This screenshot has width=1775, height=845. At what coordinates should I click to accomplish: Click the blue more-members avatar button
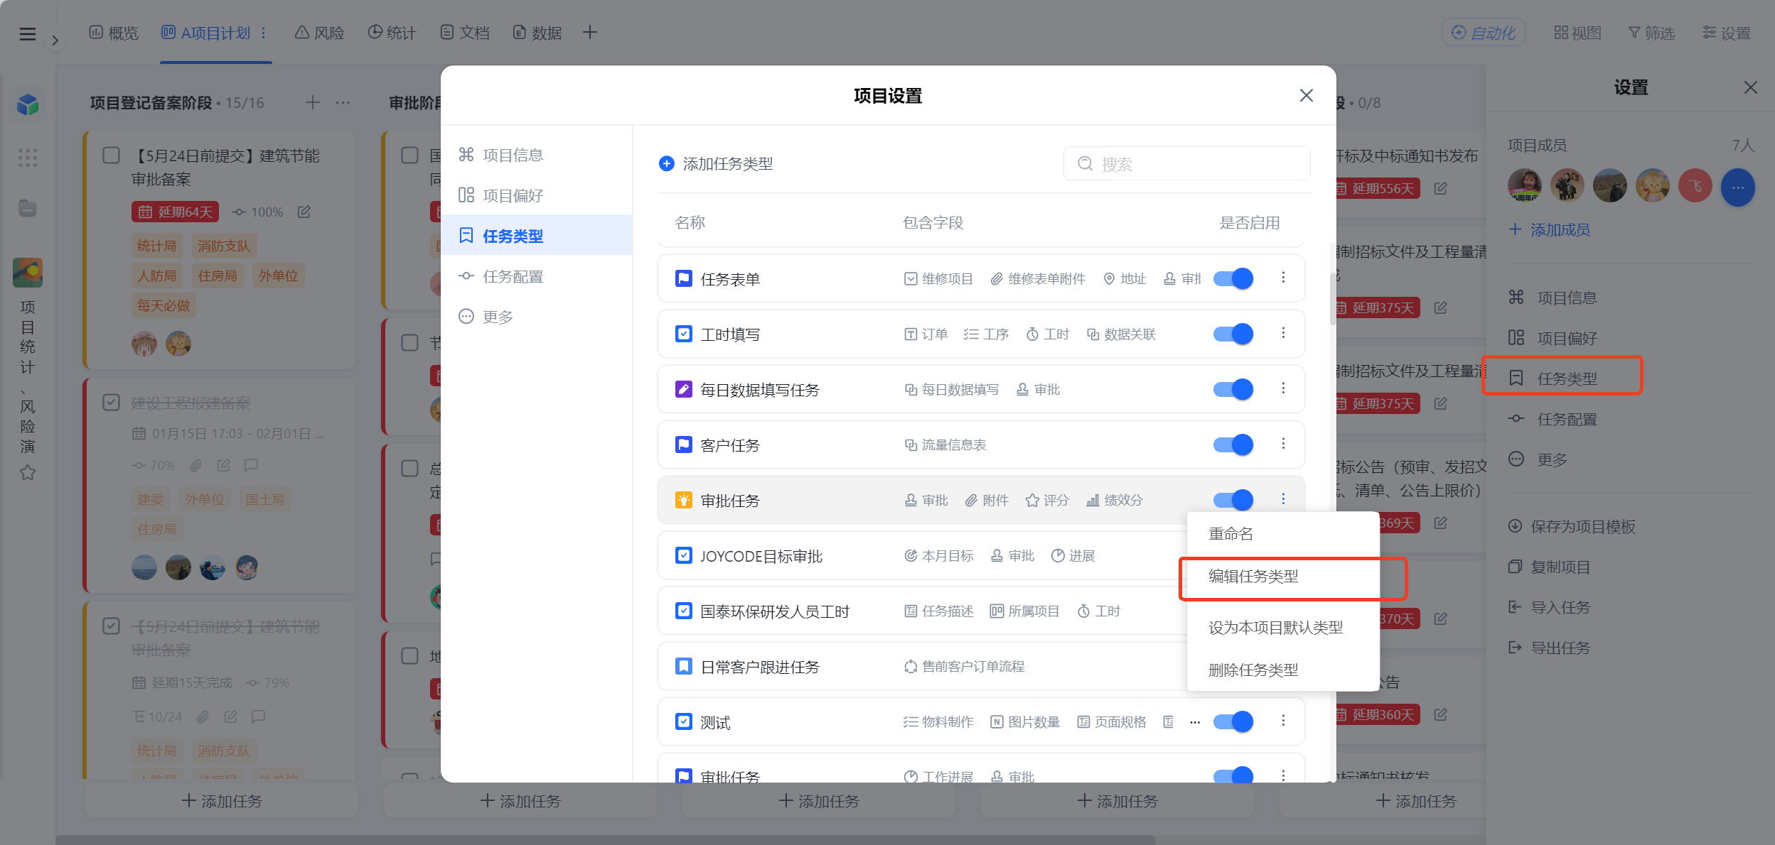[x=1737, y=187]
